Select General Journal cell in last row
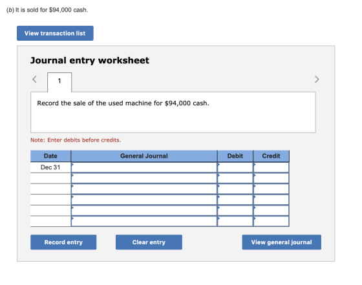 click(144, 221)
